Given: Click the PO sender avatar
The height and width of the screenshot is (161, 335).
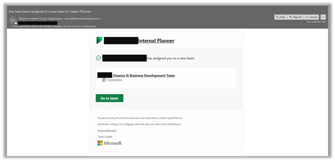Looking at the screenshot, I should point(13,20).
